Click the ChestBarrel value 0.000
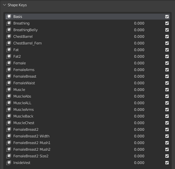The width and height of the screenshot is (175, 169). pyautogui.click(x=139, y=37)
